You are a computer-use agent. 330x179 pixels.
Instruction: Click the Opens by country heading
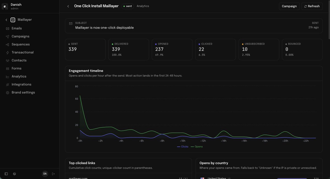point(214,163)
